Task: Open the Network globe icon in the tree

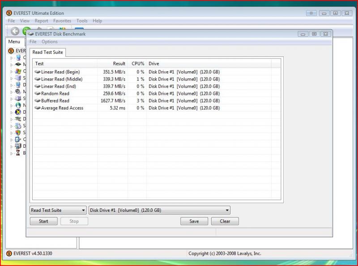Action: [x=18, y=105]
